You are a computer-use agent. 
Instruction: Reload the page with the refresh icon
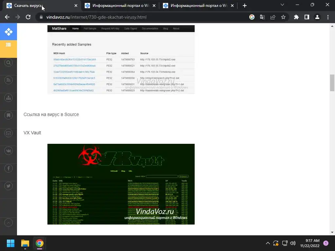pos(28,17)
